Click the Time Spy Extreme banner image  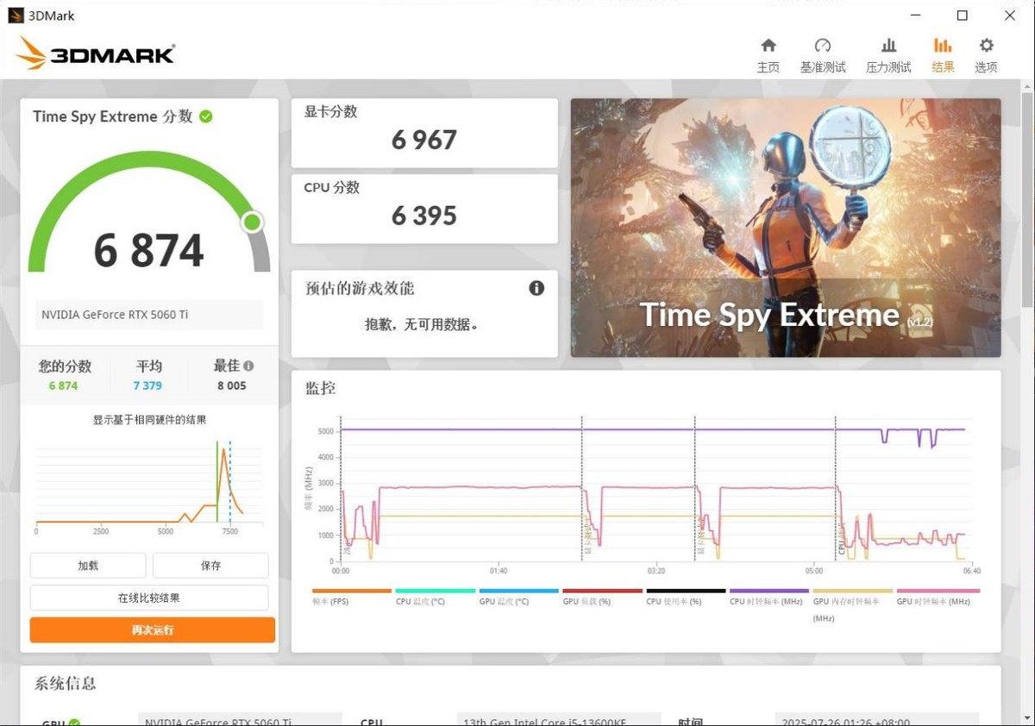click(786, 228)
